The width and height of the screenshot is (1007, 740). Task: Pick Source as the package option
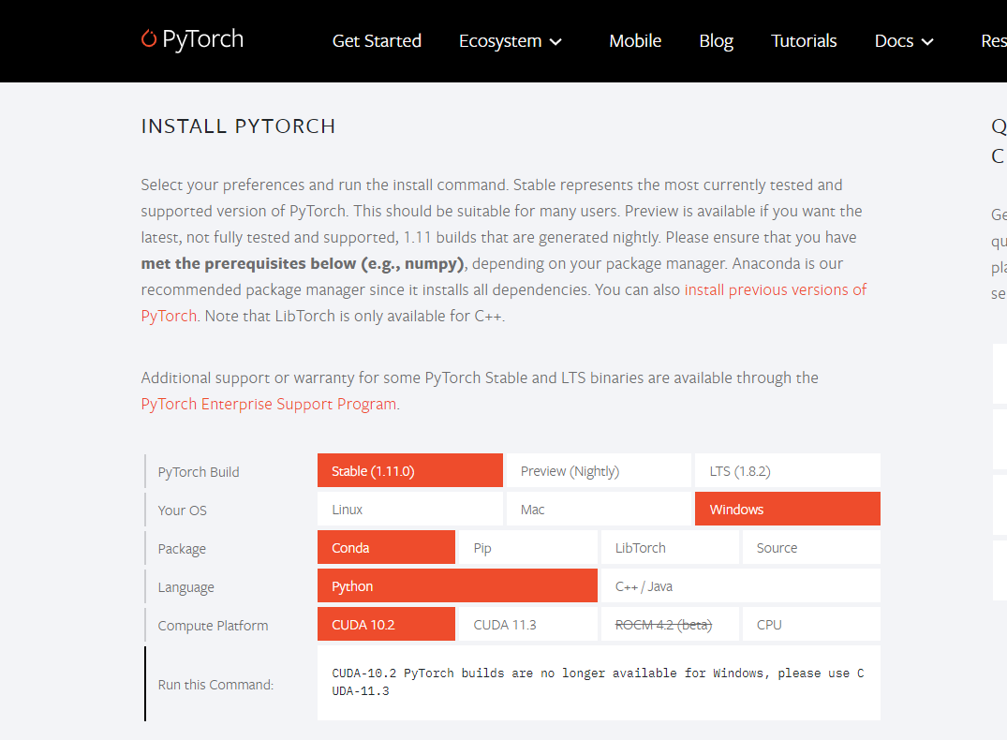(x=811, y=547)
